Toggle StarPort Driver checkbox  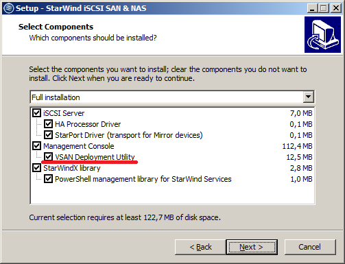coord(48,135)
